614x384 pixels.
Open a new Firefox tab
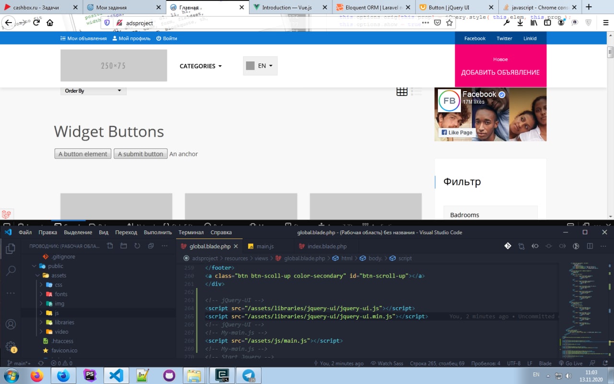point(589,7)
